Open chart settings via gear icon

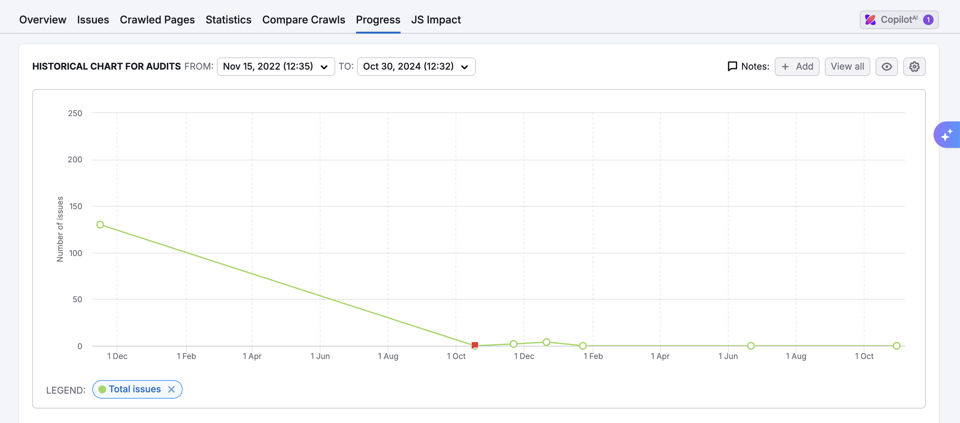tap(914, 66)
